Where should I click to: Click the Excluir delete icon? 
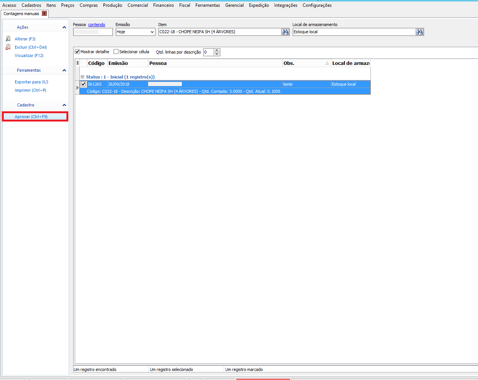pyautogui.click(x=8, y=47)
